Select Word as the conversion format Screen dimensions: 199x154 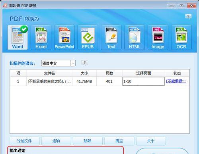click(x=18, y=37)
